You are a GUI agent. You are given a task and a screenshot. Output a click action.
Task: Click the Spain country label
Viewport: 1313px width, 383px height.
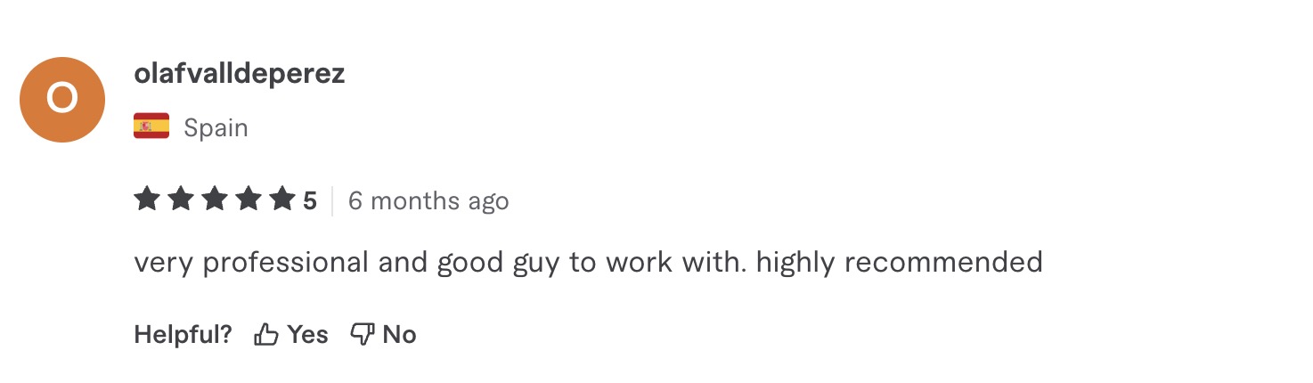216,128
